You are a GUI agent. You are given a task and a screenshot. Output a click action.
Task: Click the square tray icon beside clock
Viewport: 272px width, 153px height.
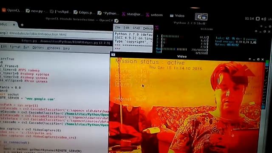(x=258, y=19)
